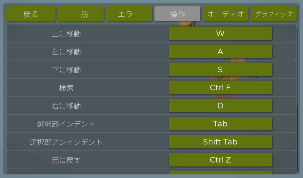Click the 元に戻す row label
This screenshot has height=178, width=303.
pyautogui.click(x=66, y=160)
